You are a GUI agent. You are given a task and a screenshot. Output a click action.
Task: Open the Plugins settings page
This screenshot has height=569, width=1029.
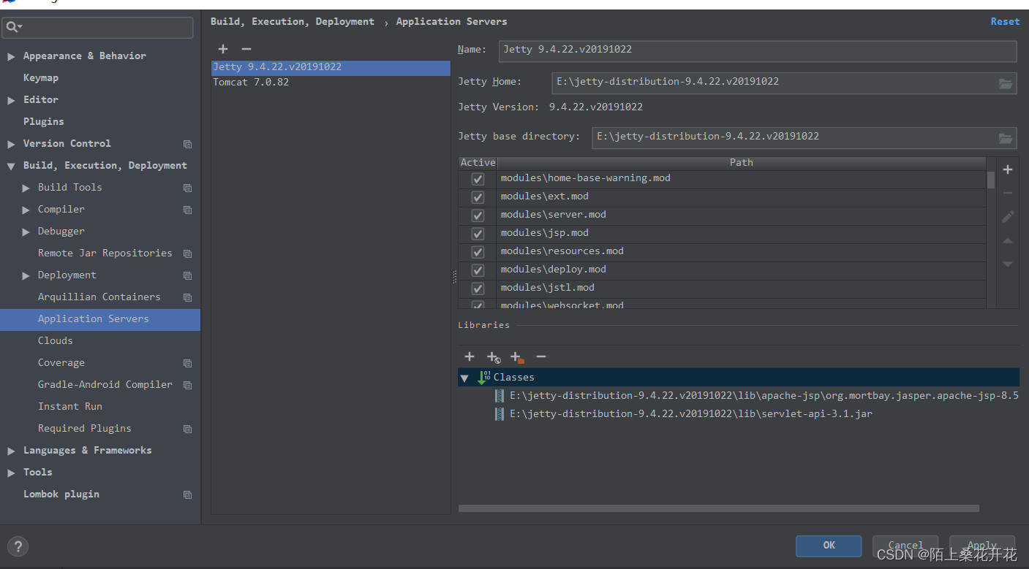click(x=44, y=121)
